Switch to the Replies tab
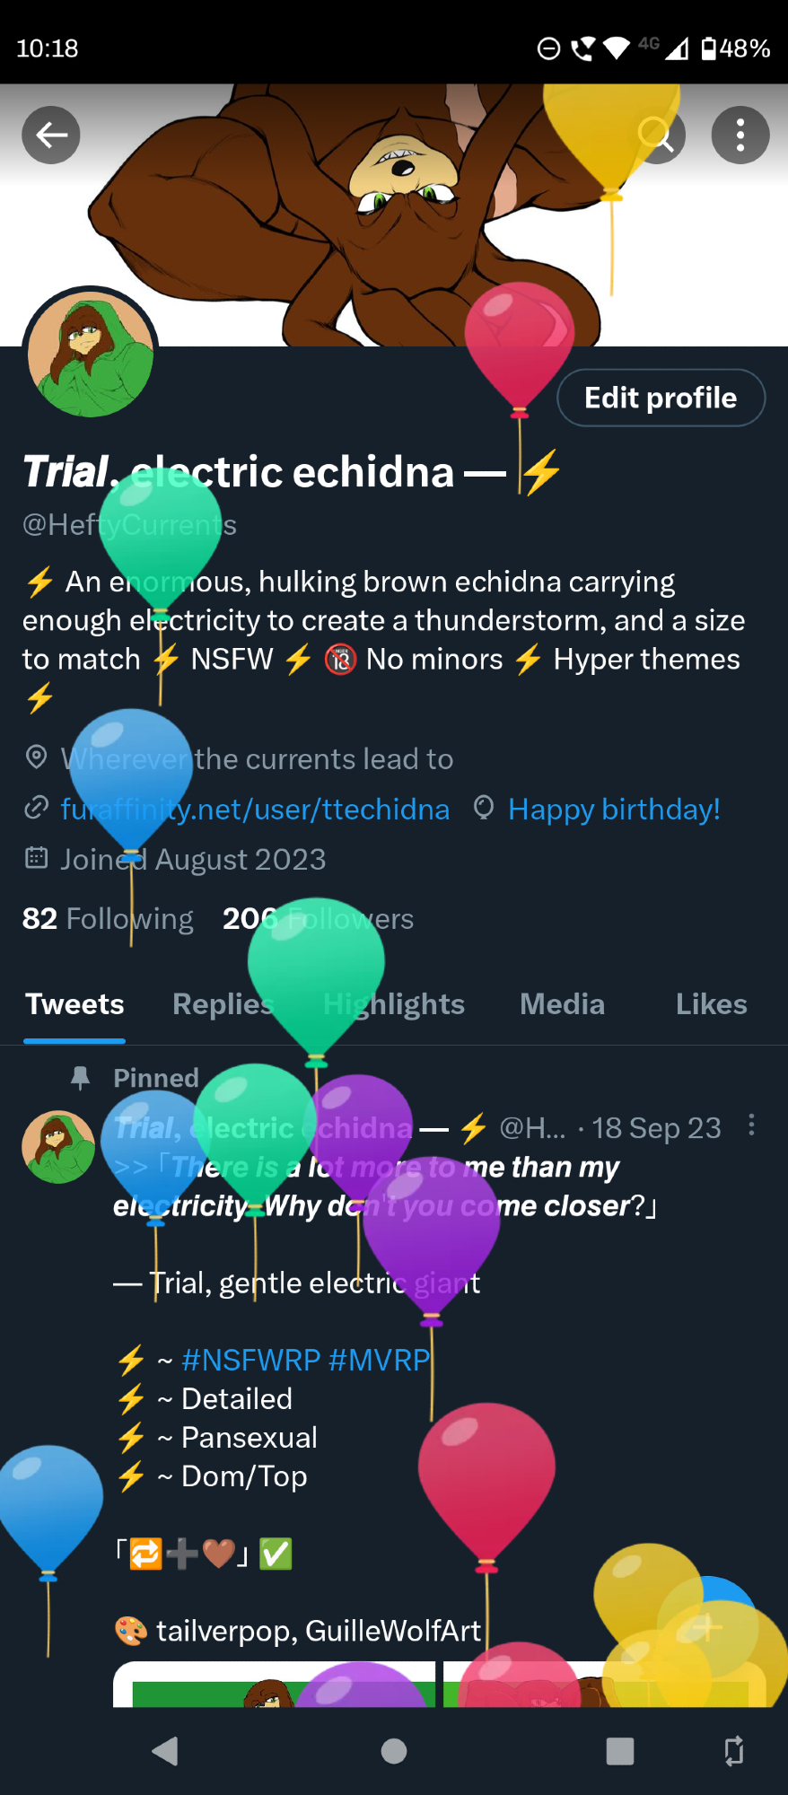This screenshot has height=1795, width=788. click(x=223, y=1004)
